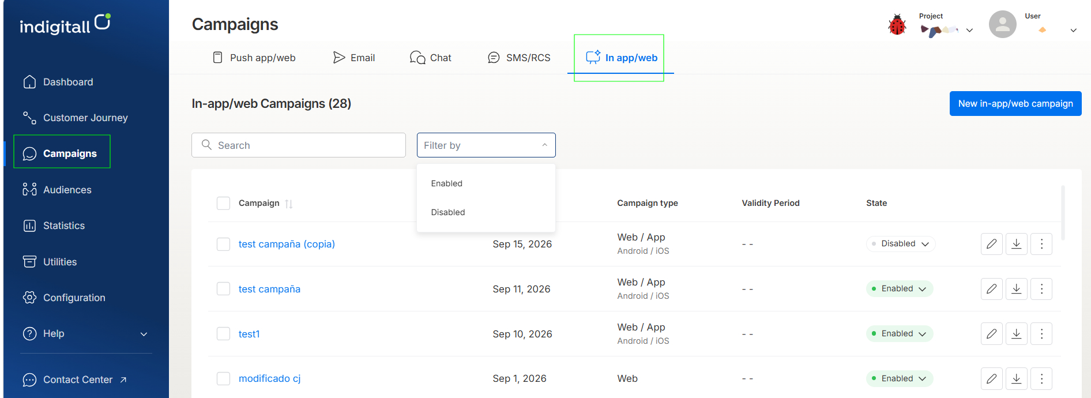Check the test campaña (copia) row checkbox
The width and height of the screenshot is (1091, 398).
point(223,244)
